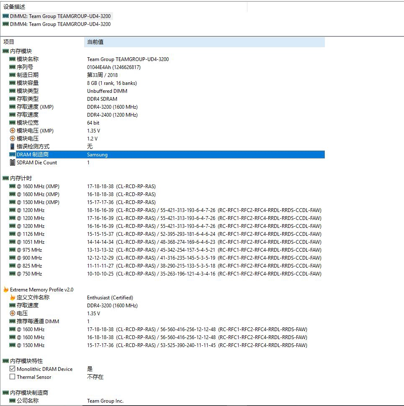Select the @ 1126 MHz timing row
Screen dimensions: 404x406
tap(165, 234)
